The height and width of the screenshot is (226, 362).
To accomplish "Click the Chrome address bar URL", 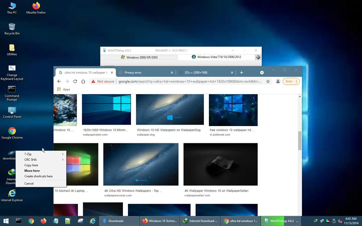I will tap(190, 81).
